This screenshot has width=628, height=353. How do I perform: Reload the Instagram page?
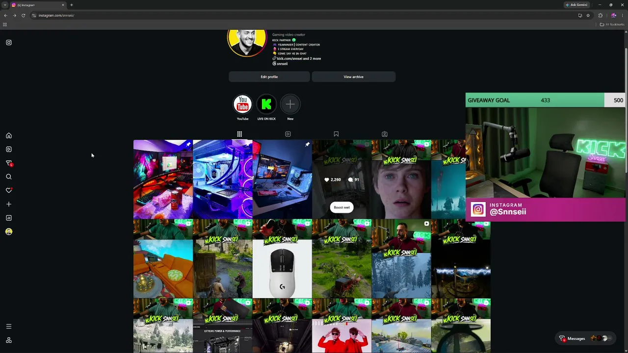(23, 15)
